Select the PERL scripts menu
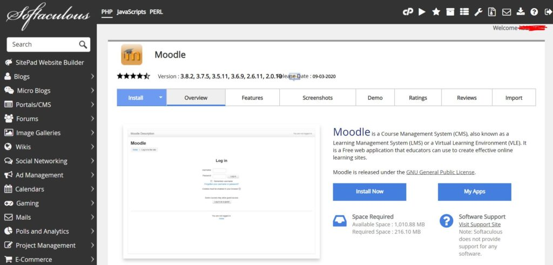This screenshot has height=265, width=553. 156,12
